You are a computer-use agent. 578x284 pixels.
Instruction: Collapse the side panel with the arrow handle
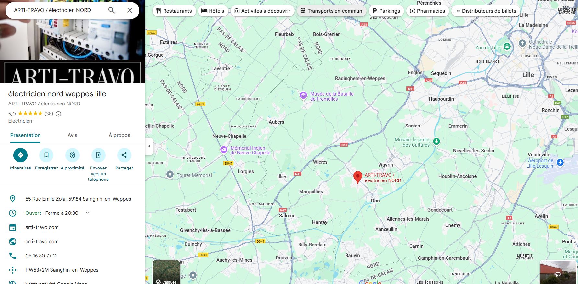pos(149,146)
